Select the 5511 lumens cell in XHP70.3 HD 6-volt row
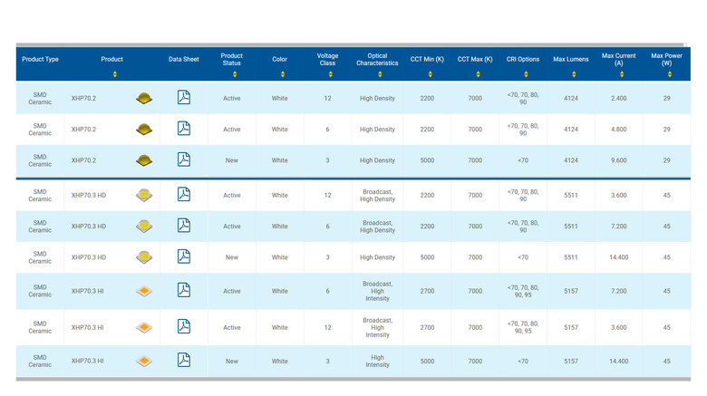The width and height of the screenshot is (707, 396). (571, 226)
